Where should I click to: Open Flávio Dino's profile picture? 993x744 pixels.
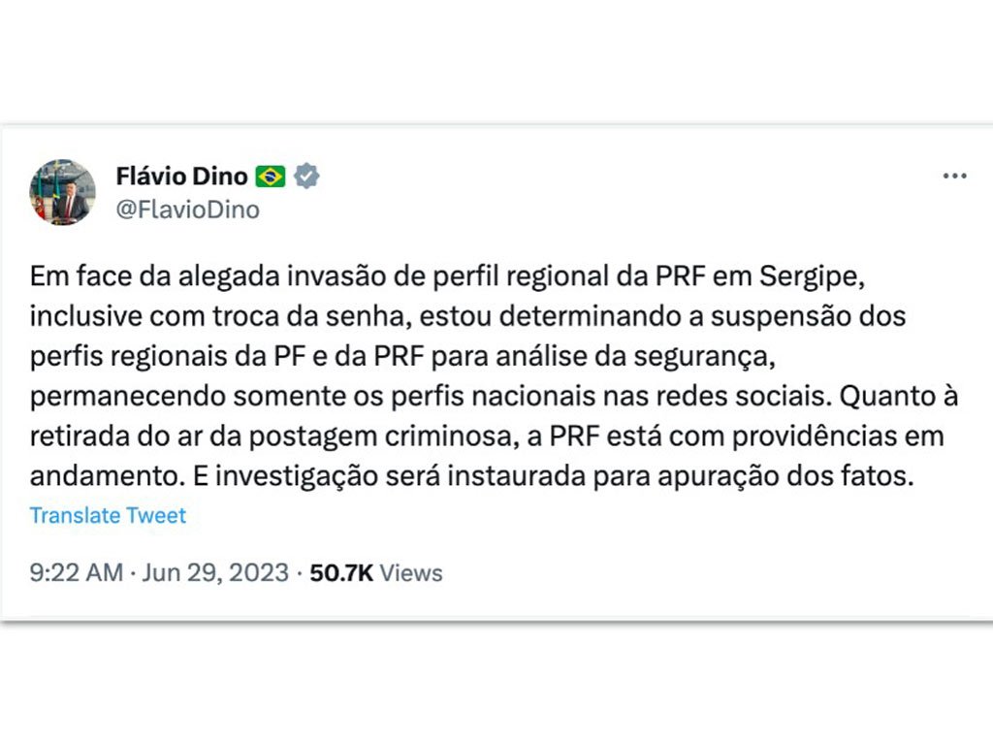point(62,192)
